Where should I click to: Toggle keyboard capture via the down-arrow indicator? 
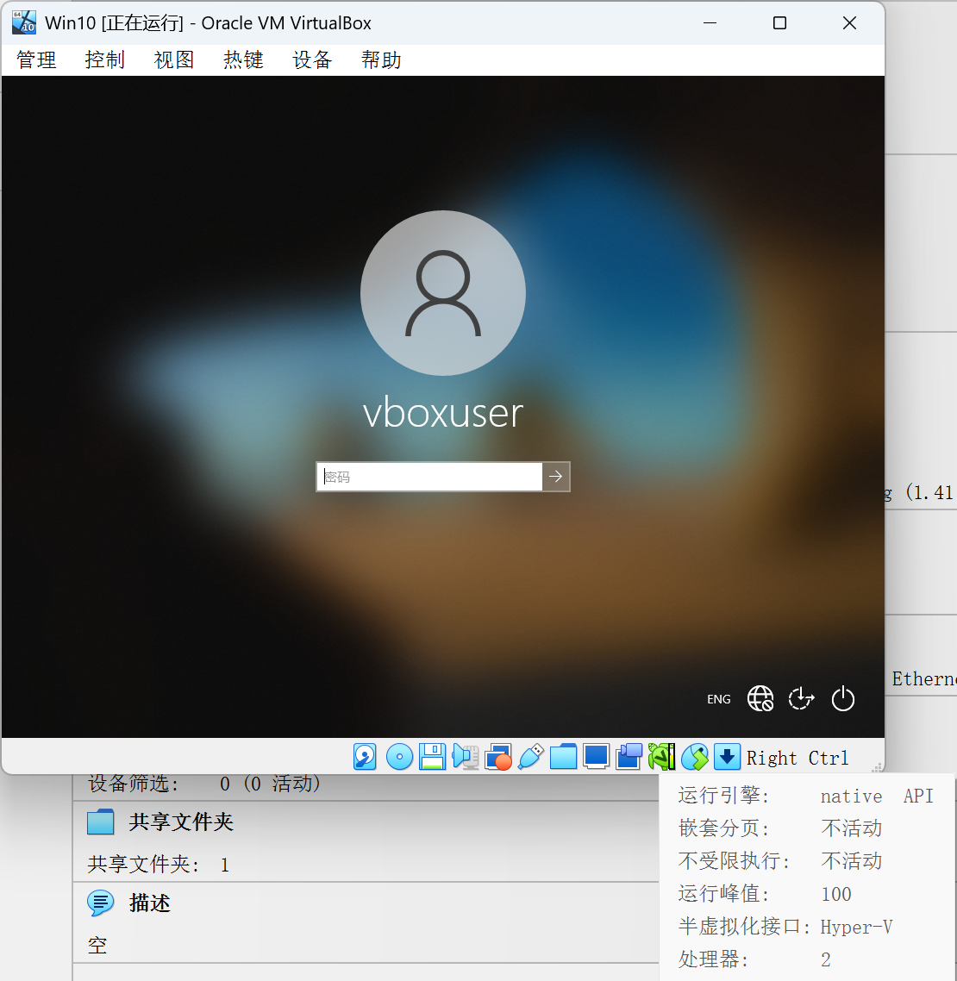coord(727,756)
